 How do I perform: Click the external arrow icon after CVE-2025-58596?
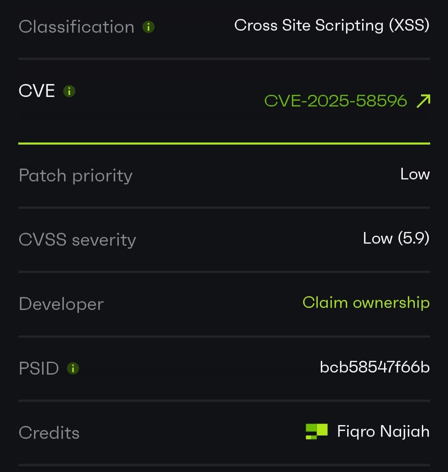pos(423,101)
